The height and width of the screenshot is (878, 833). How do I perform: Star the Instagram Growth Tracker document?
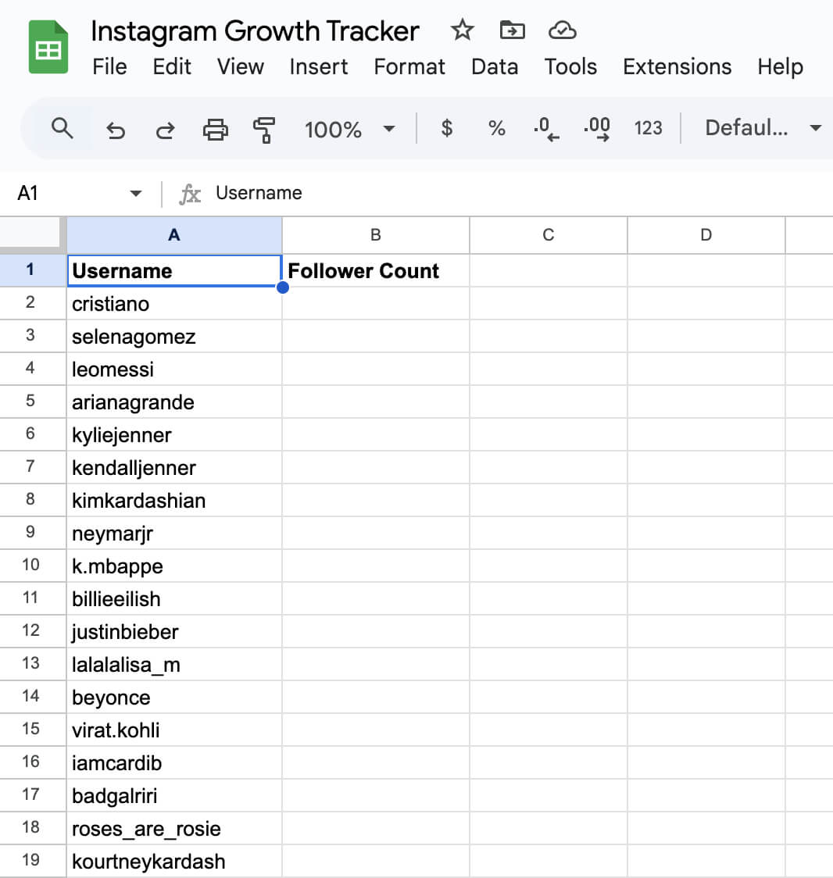[x=462, y=30]
